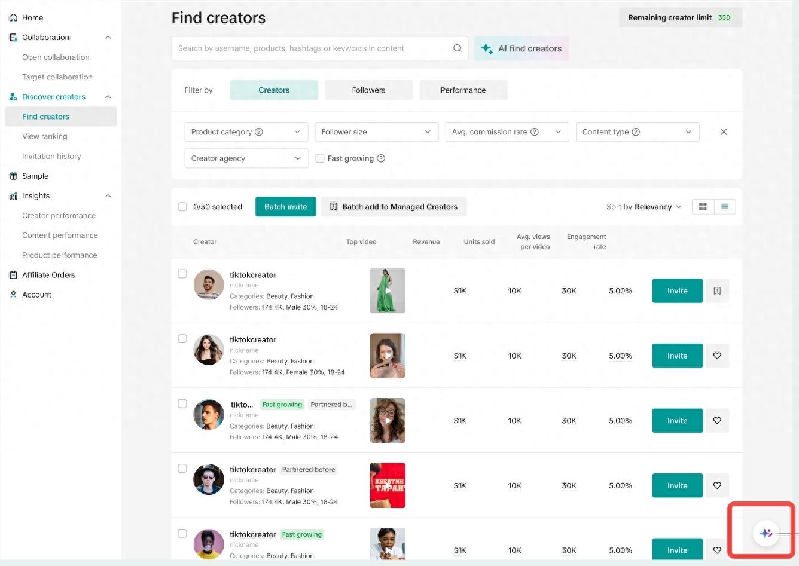Screen dimensions: 799x566
Task: Open the Avg. commission rate dropdown
Action: pyautogui.click(x=507, y=132)
